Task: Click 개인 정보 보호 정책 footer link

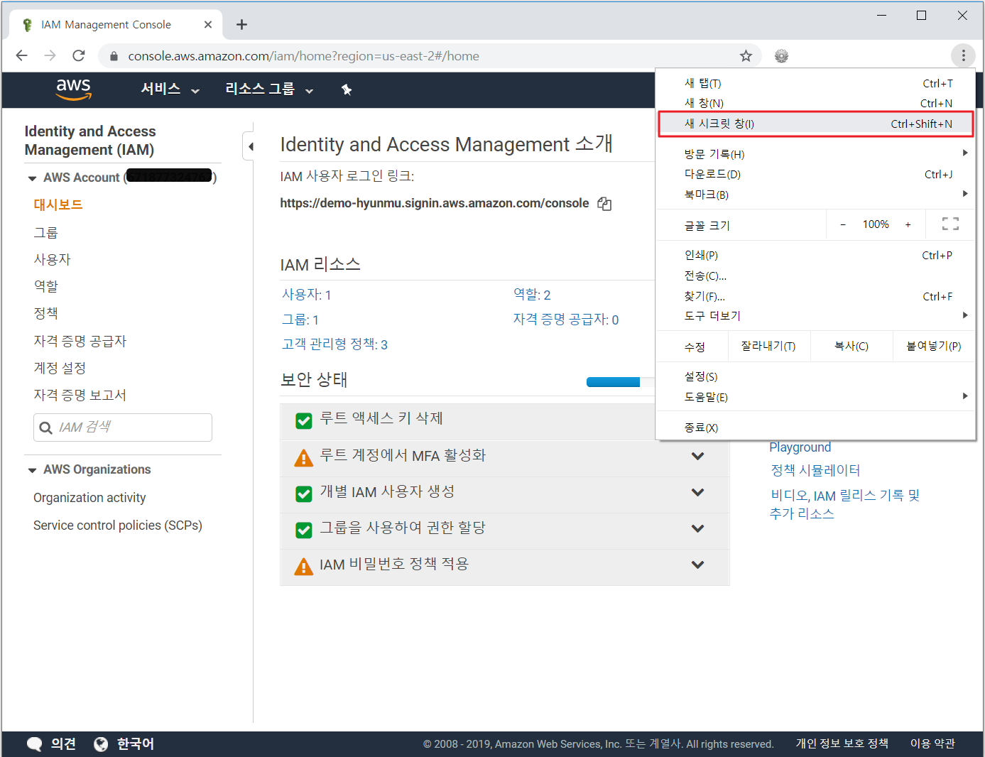Action: (x=842, y=744)
